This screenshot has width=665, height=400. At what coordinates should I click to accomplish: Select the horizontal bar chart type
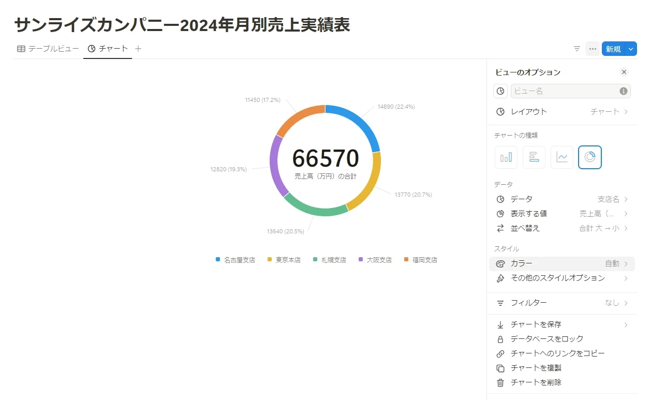point(534,157)
